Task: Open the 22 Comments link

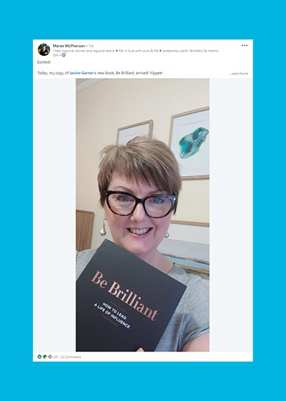Action: [x=71, y=357]
